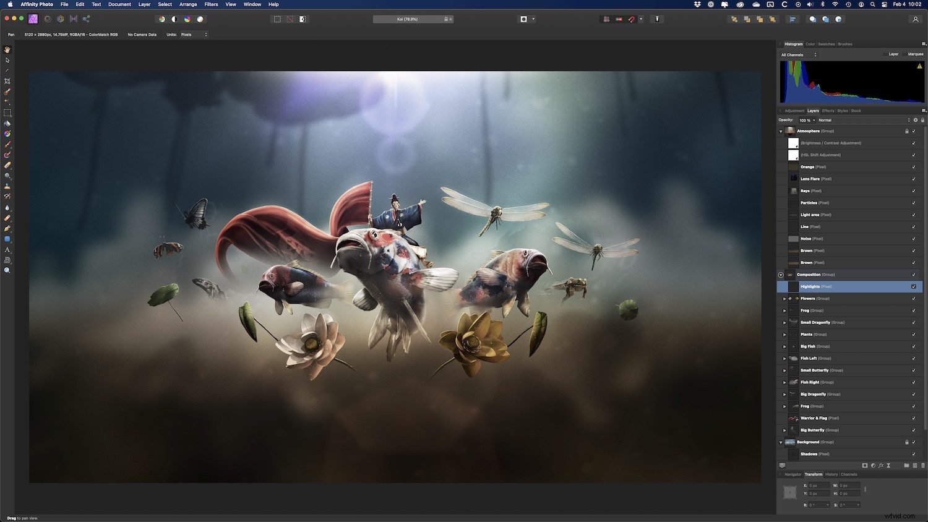The width and height of the screenshot is (928, 522).
Task: Hide the Big Dragonfly group
Action: 914,394
